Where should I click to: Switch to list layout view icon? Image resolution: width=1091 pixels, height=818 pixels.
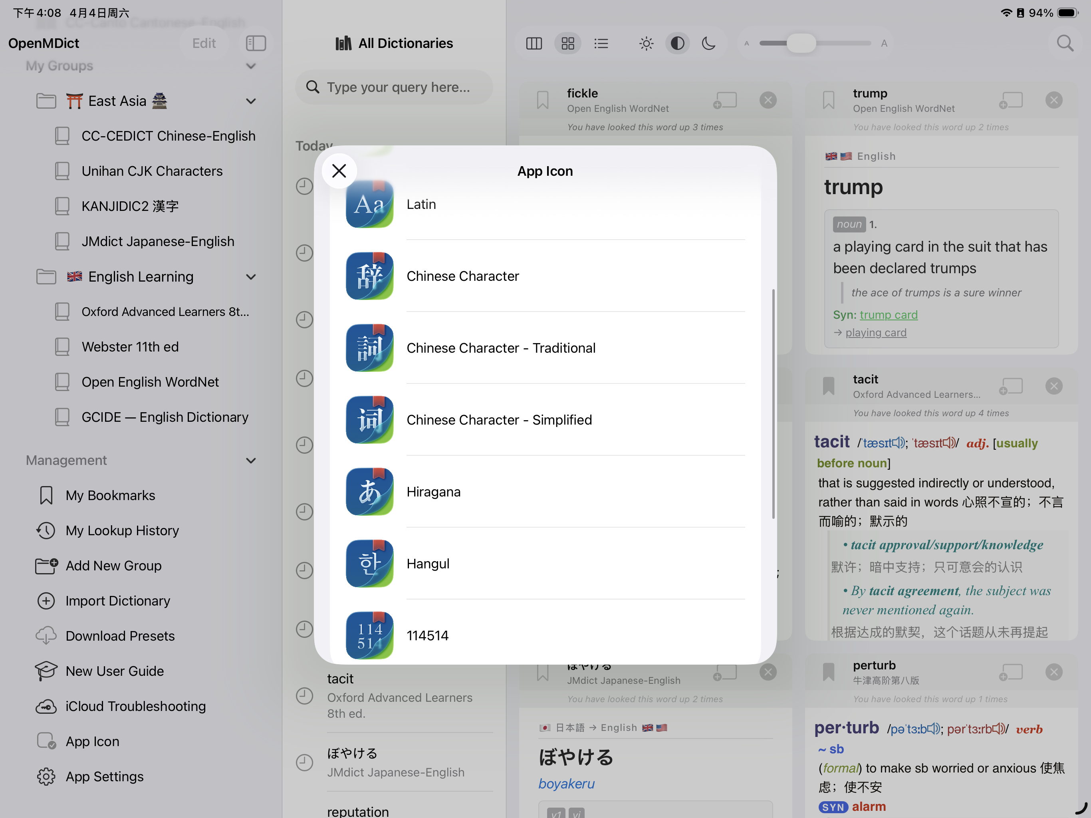[x=601, y=44]
